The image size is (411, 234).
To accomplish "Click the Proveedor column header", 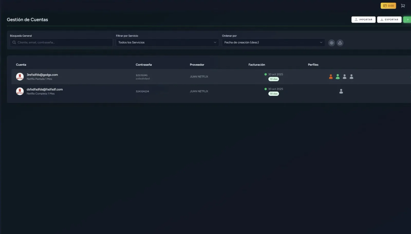I will click(x=197, y=65).
